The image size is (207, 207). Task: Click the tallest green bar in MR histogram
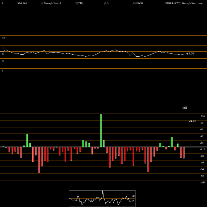[x=101, y=130]
